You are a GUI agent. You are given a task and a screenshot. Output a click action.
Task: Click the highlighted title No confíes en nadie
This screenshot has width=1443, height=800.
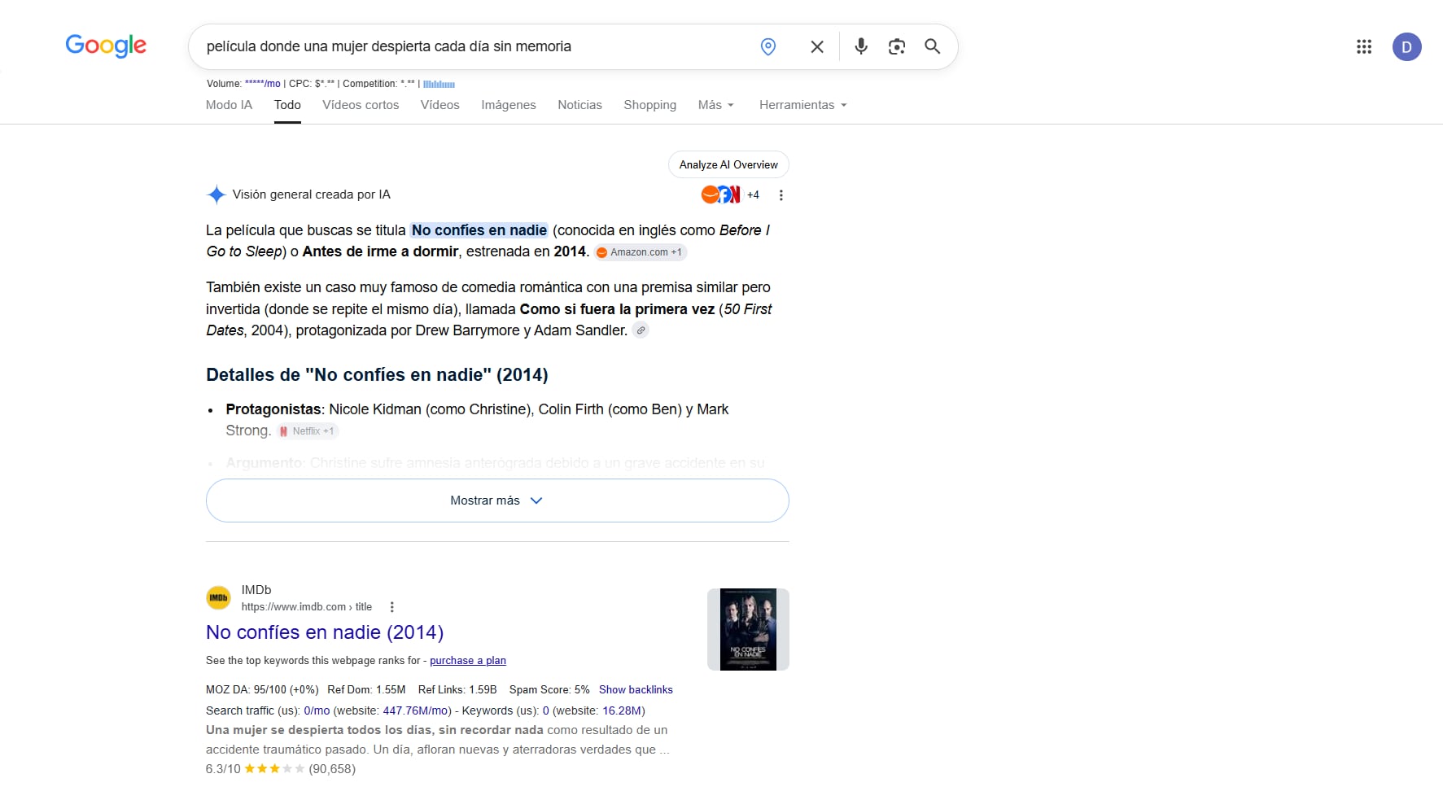479,230
